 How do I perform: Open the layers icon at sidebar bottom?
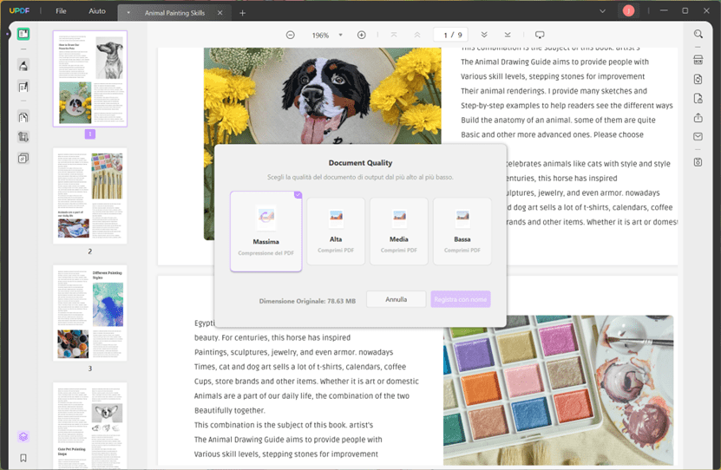pyautogui.click(x=23, y=436)
